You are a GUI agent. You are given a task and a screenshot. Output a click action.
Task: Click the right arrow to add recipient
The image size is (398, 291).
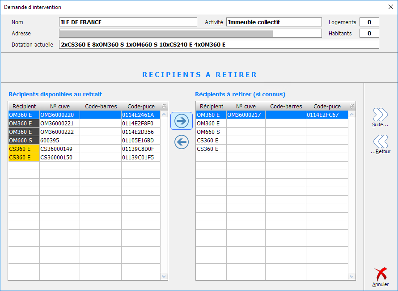pyautogui.click(x=181, y=121)
